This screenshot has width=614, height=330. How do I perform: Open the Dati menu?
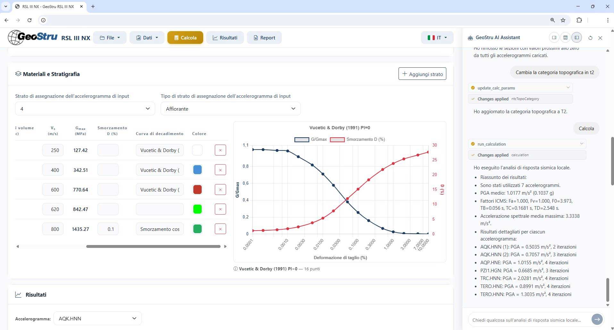pyautogui.click(x=147, y=38)
